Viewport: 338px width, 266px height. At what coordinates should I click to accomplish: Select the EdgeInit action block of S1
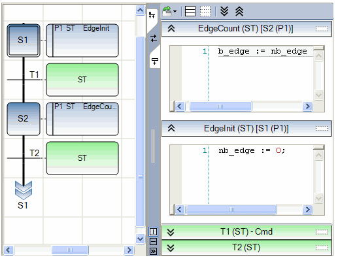(x=82, y=41)
